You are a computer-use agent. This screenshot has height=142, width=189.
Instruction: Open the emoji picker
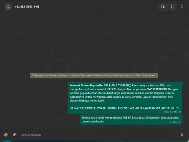pyautogui.click(x=6, y=135)
